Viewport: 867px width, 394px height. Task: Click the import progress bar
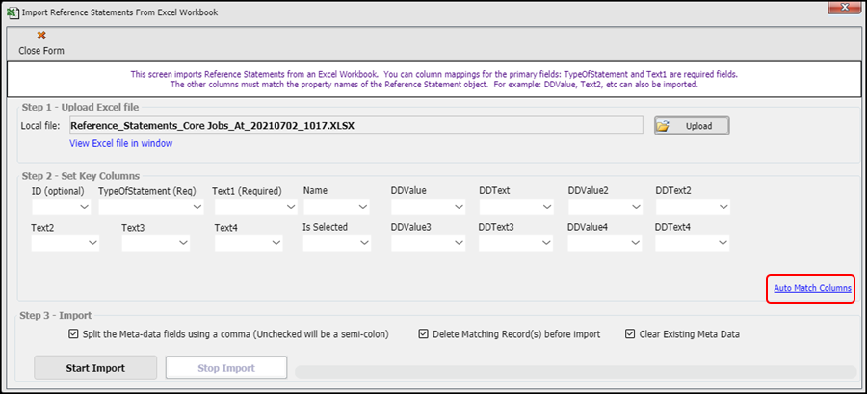[575, 371]
